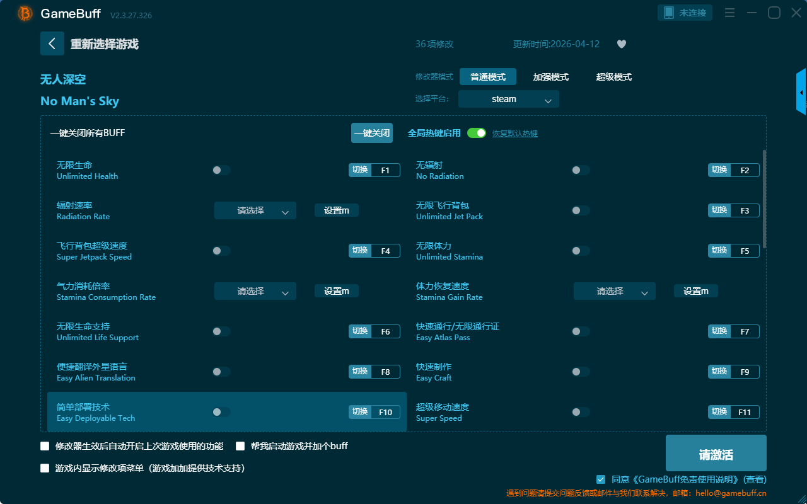Viewport: 807px width, 504px height.
Task: Click the 请激活 activate button
Action: [716, 454]
